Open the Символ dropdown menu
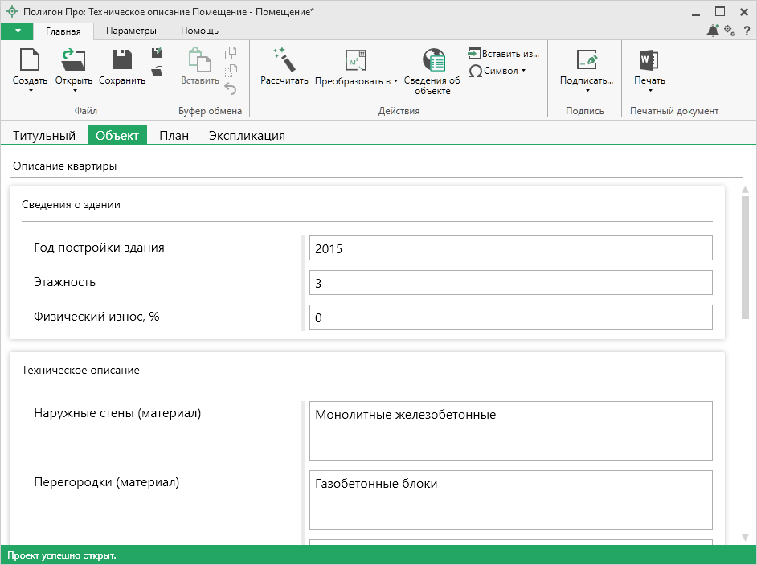This screenshot has height=565, width=757. [x=497, y=71]
